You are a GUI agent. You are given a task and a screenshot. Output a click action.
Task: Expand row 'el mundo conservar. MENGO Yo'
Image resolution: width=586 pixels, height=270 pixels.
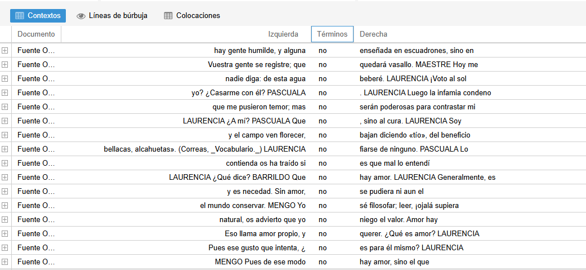[5, 206]
